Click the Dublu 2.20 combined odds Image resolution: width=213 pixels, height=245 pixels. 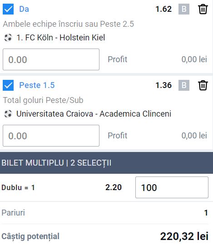coord(114,187)
